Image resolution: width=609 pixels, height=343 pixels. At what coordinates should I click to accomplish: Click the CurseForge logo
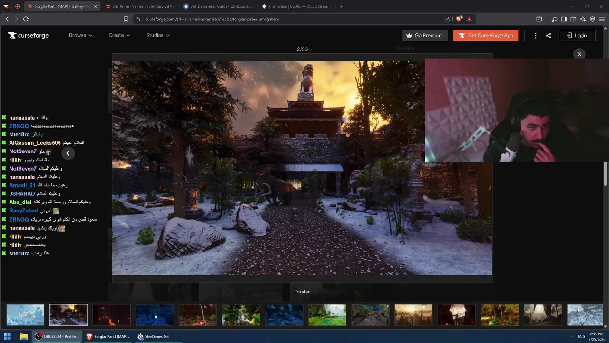28,35
